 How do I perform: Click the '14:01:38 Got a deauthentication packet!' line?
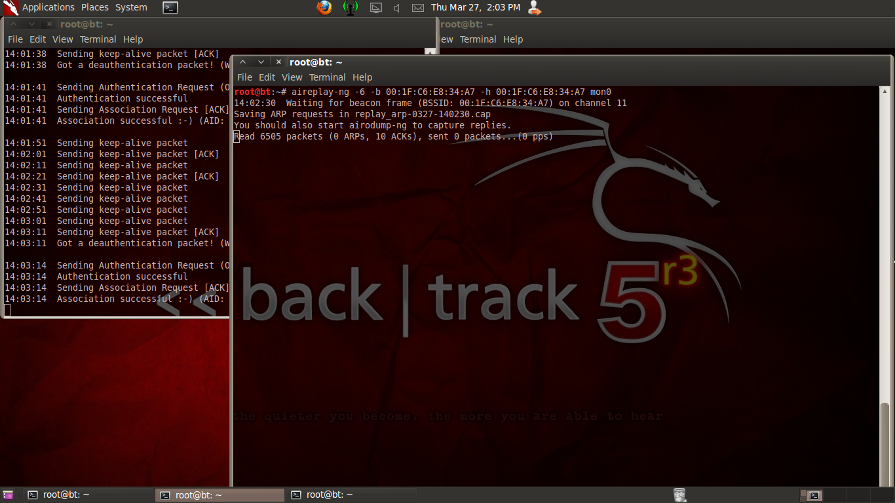[117, 65]
